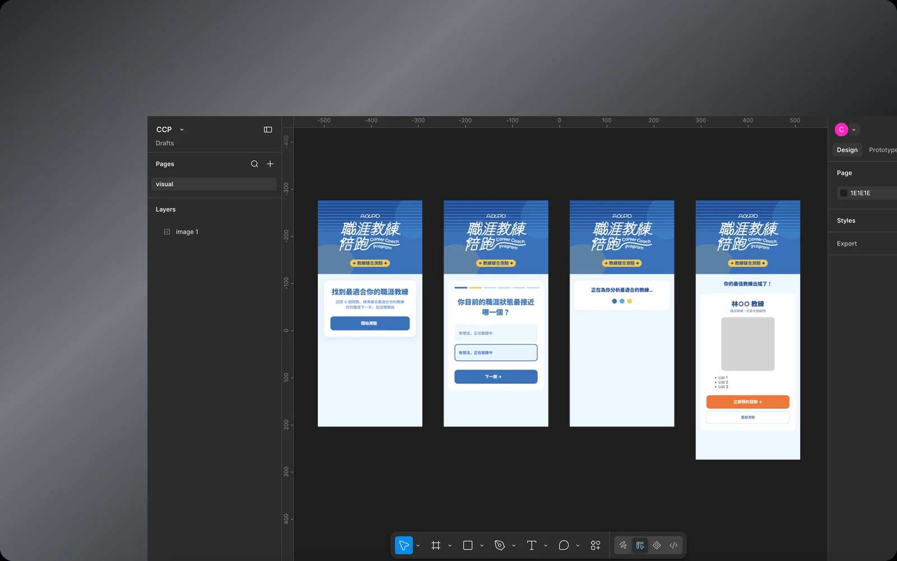
Task: Click the image 1 layer type icon
Action: [167, 232]
